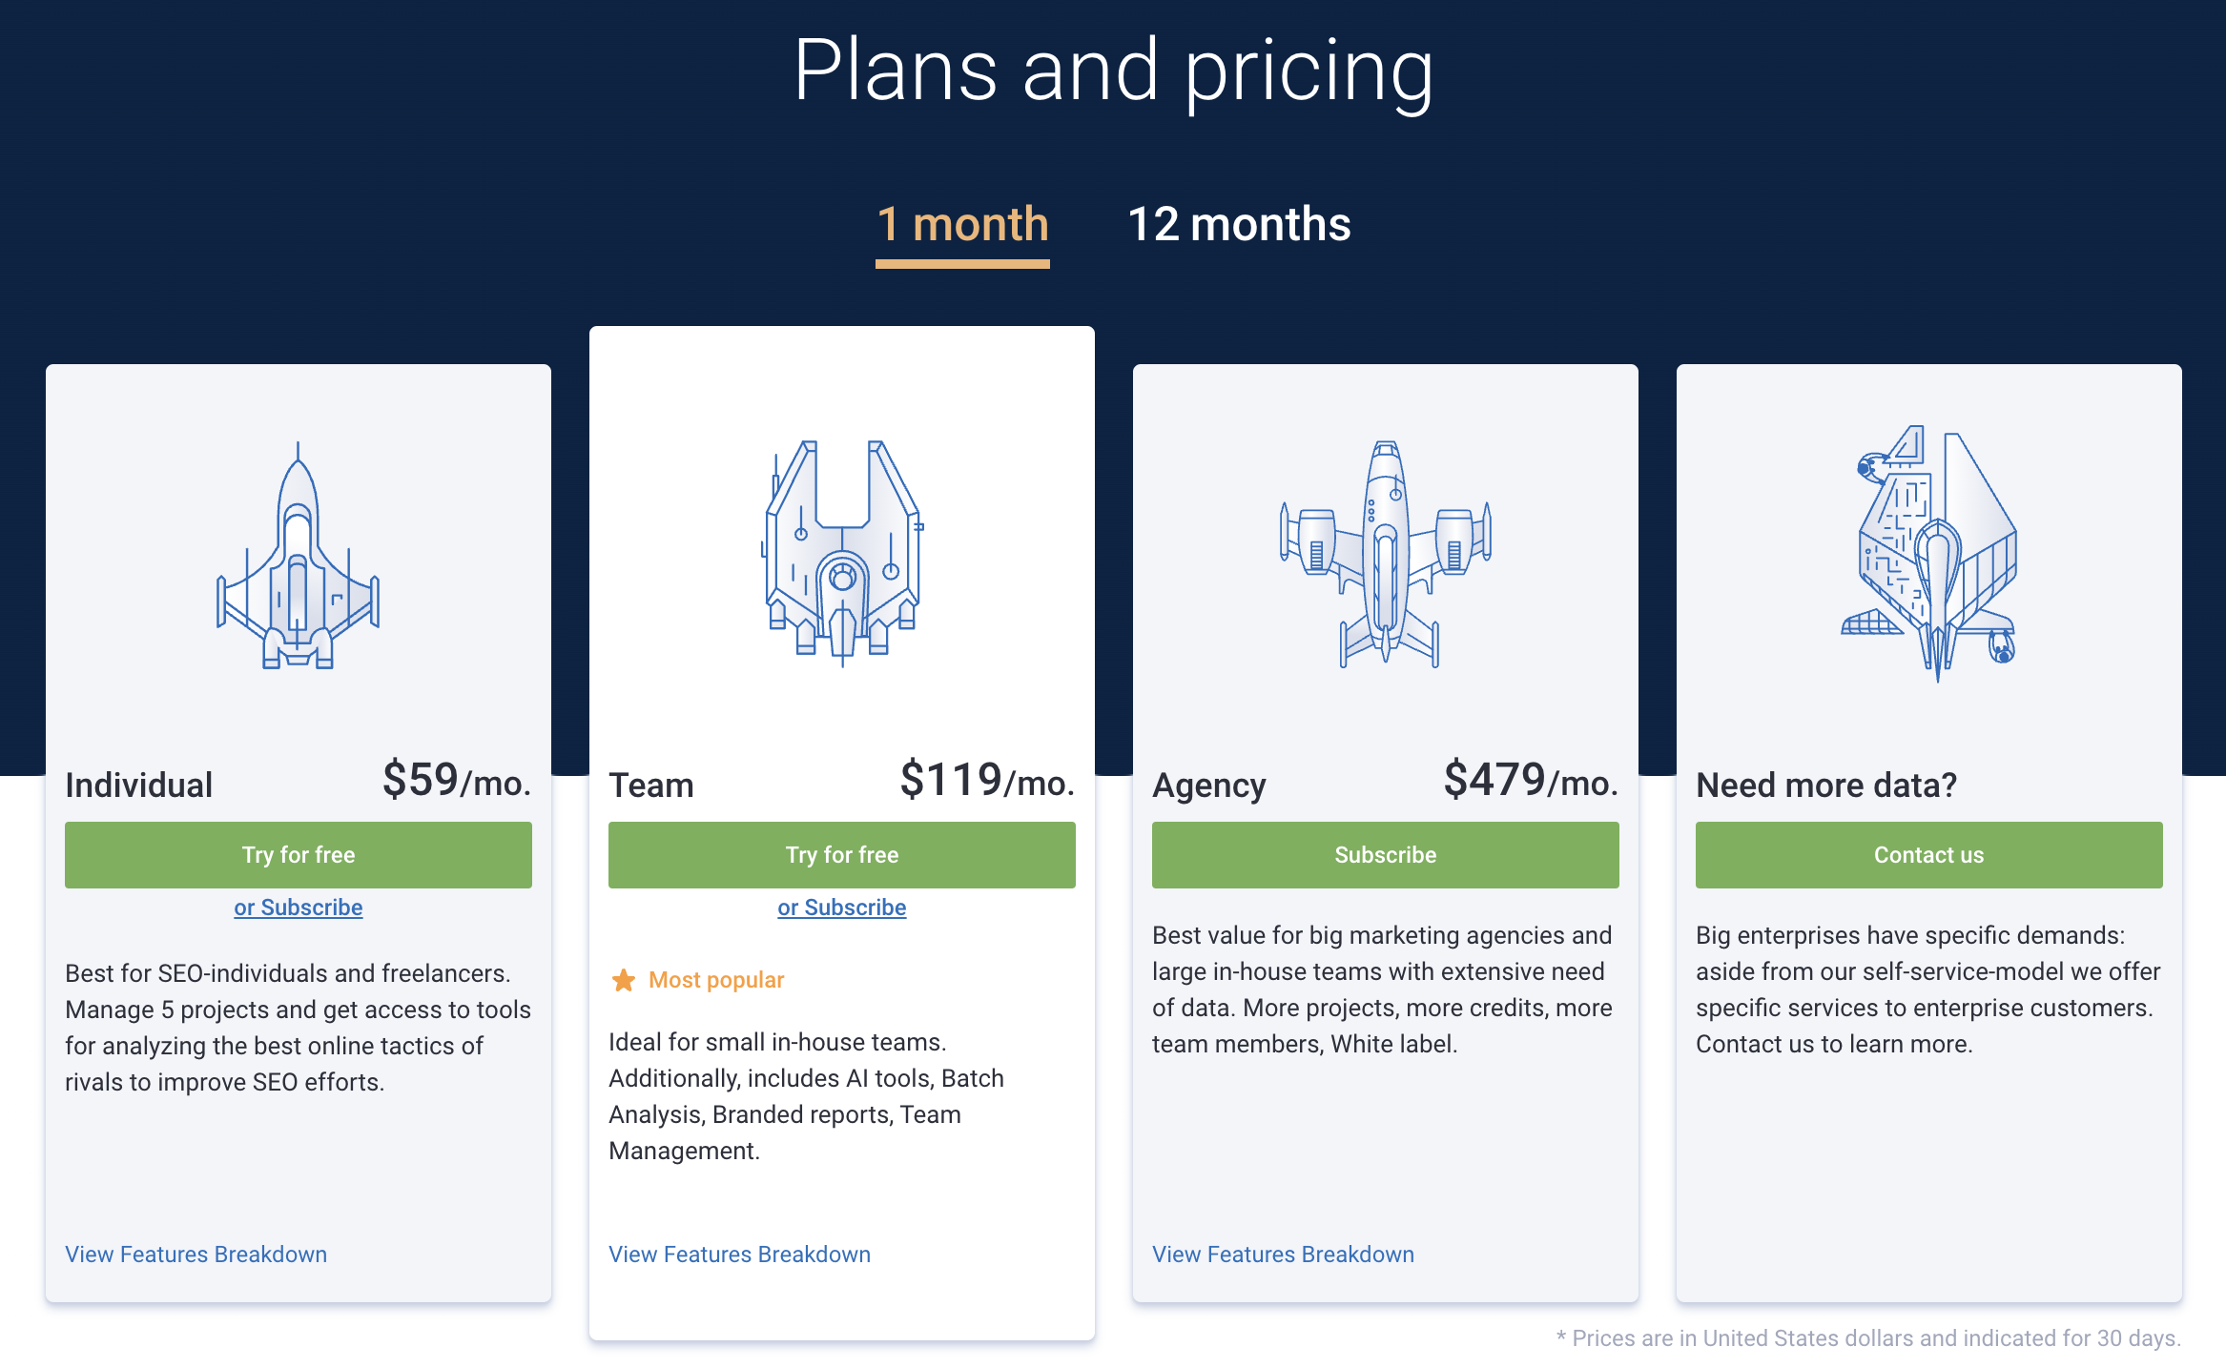Screen dimensions: 2226x1367
Task: Click the Individual plan spaceship icon
Action: click(298, 556)
